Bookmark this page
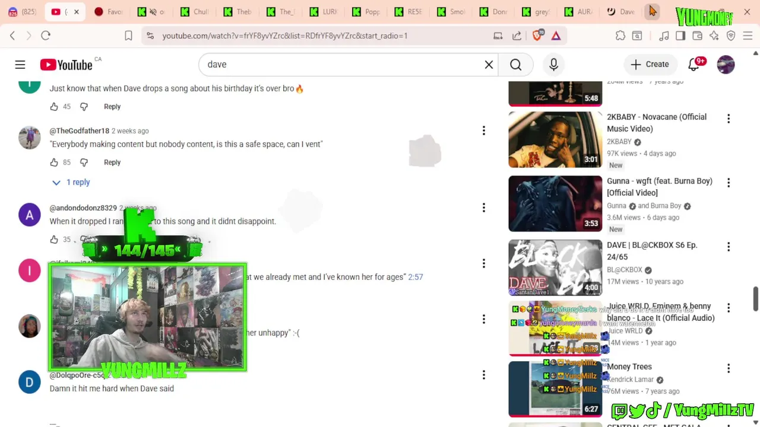Viewport: 760px width, 427px height. (128, 36)
